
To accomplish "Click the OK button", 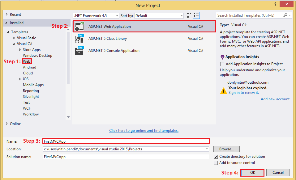I will coord(252,173).
